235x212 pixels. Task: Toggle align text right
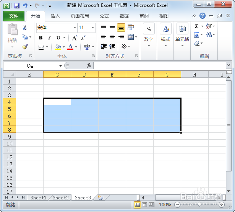point(121,37)
